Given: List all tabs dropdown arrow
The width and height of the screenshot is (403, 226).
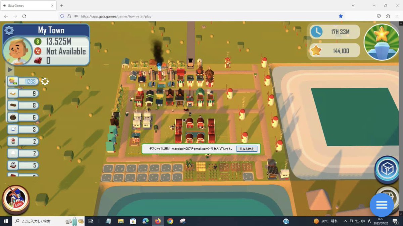Looking at the screenshot, I should point(353,6).
